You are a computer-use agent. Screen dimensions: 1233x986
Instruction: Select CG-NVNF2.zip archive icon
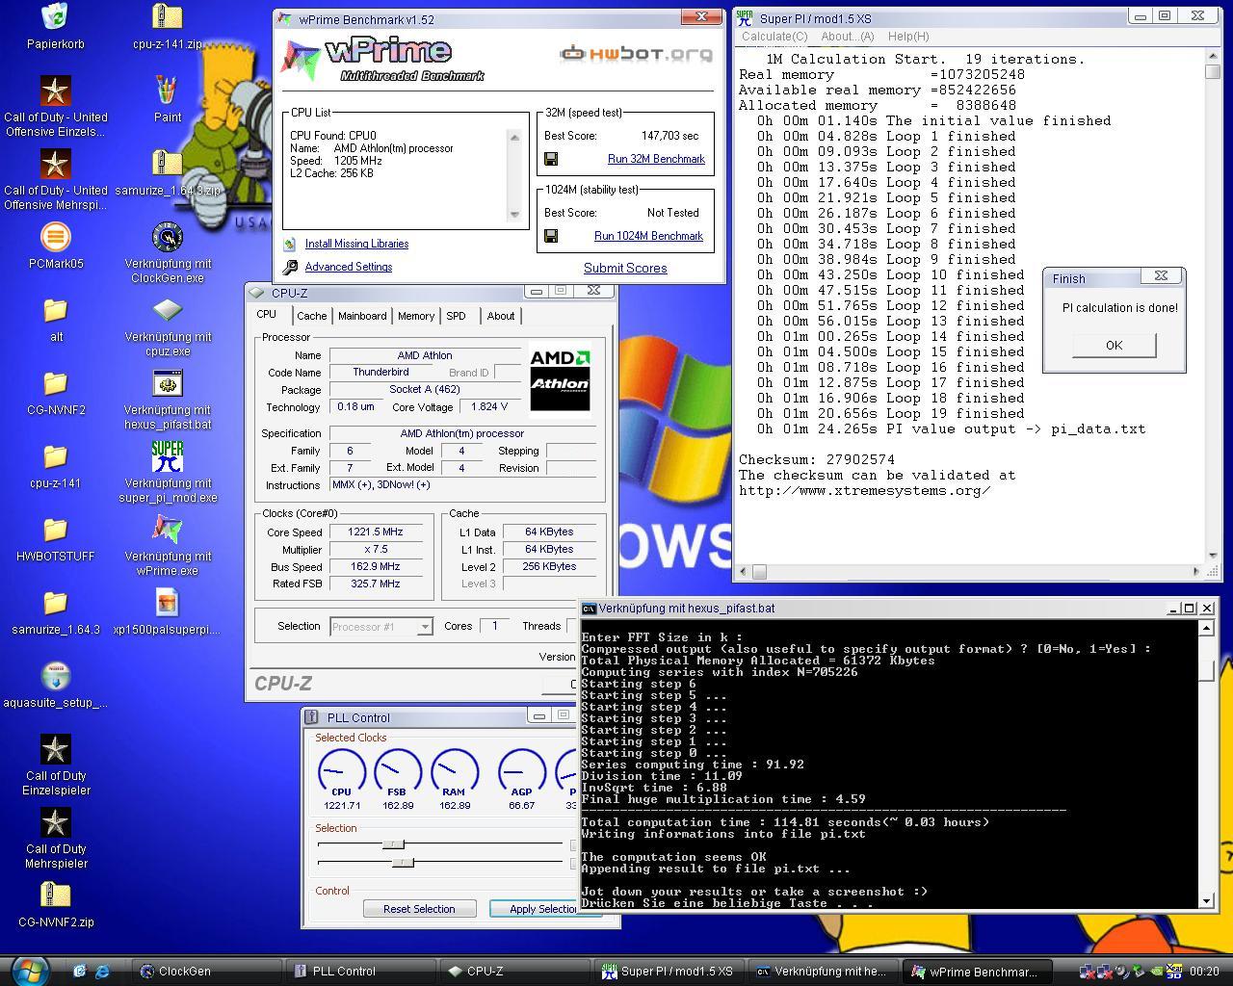(x=55, y=895)
